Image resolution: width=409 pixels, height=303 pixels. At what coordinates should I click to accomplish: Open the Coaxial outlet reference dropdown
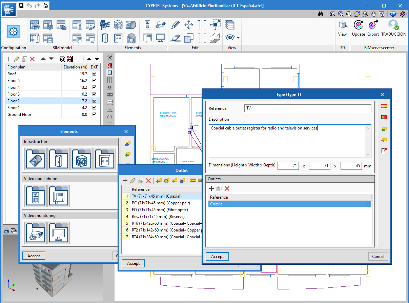pyautogui.click(x=368, y=204)
